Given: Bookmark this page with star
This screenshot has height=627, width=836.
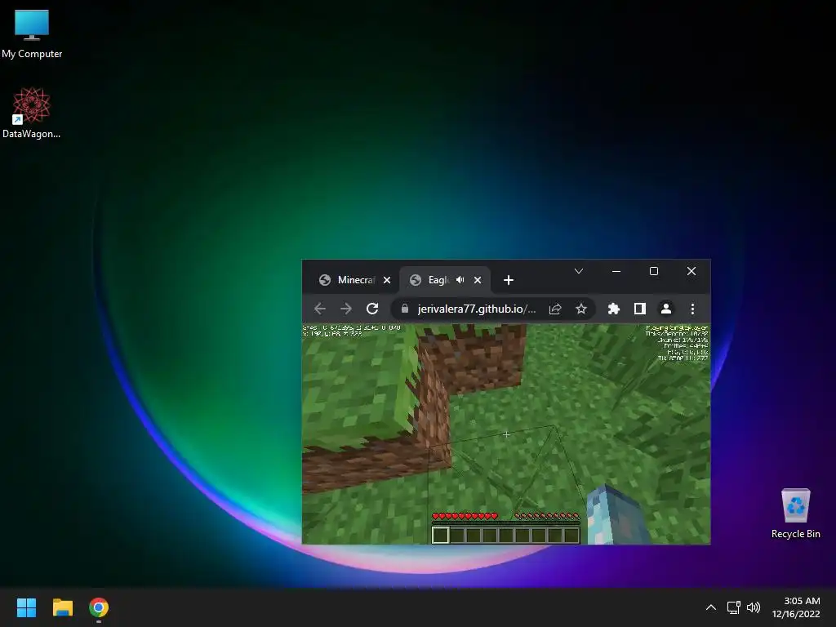Looking at the screenshot, I should (581, 309).
